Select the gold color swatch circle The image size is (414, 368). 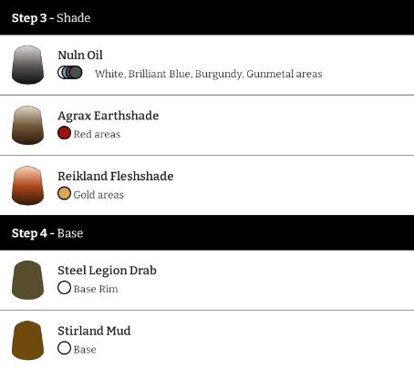pyautogui.click(x=64, y=193)
